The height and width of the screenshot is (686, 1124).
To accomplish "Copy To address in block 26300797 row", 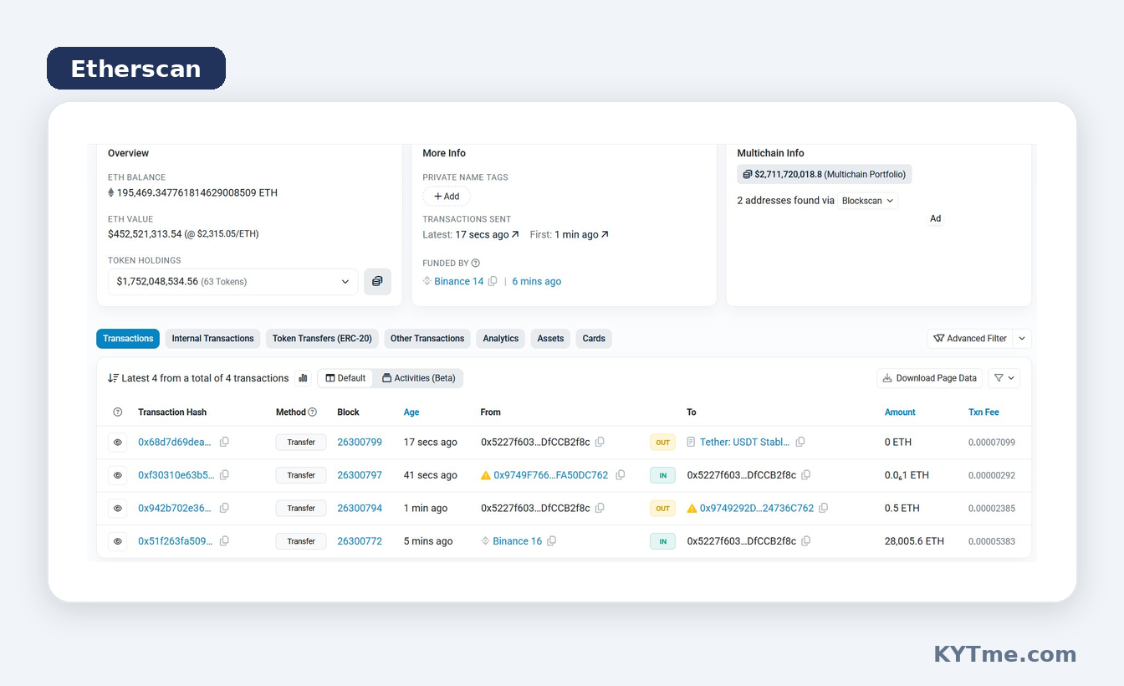I will coord(806,475).
